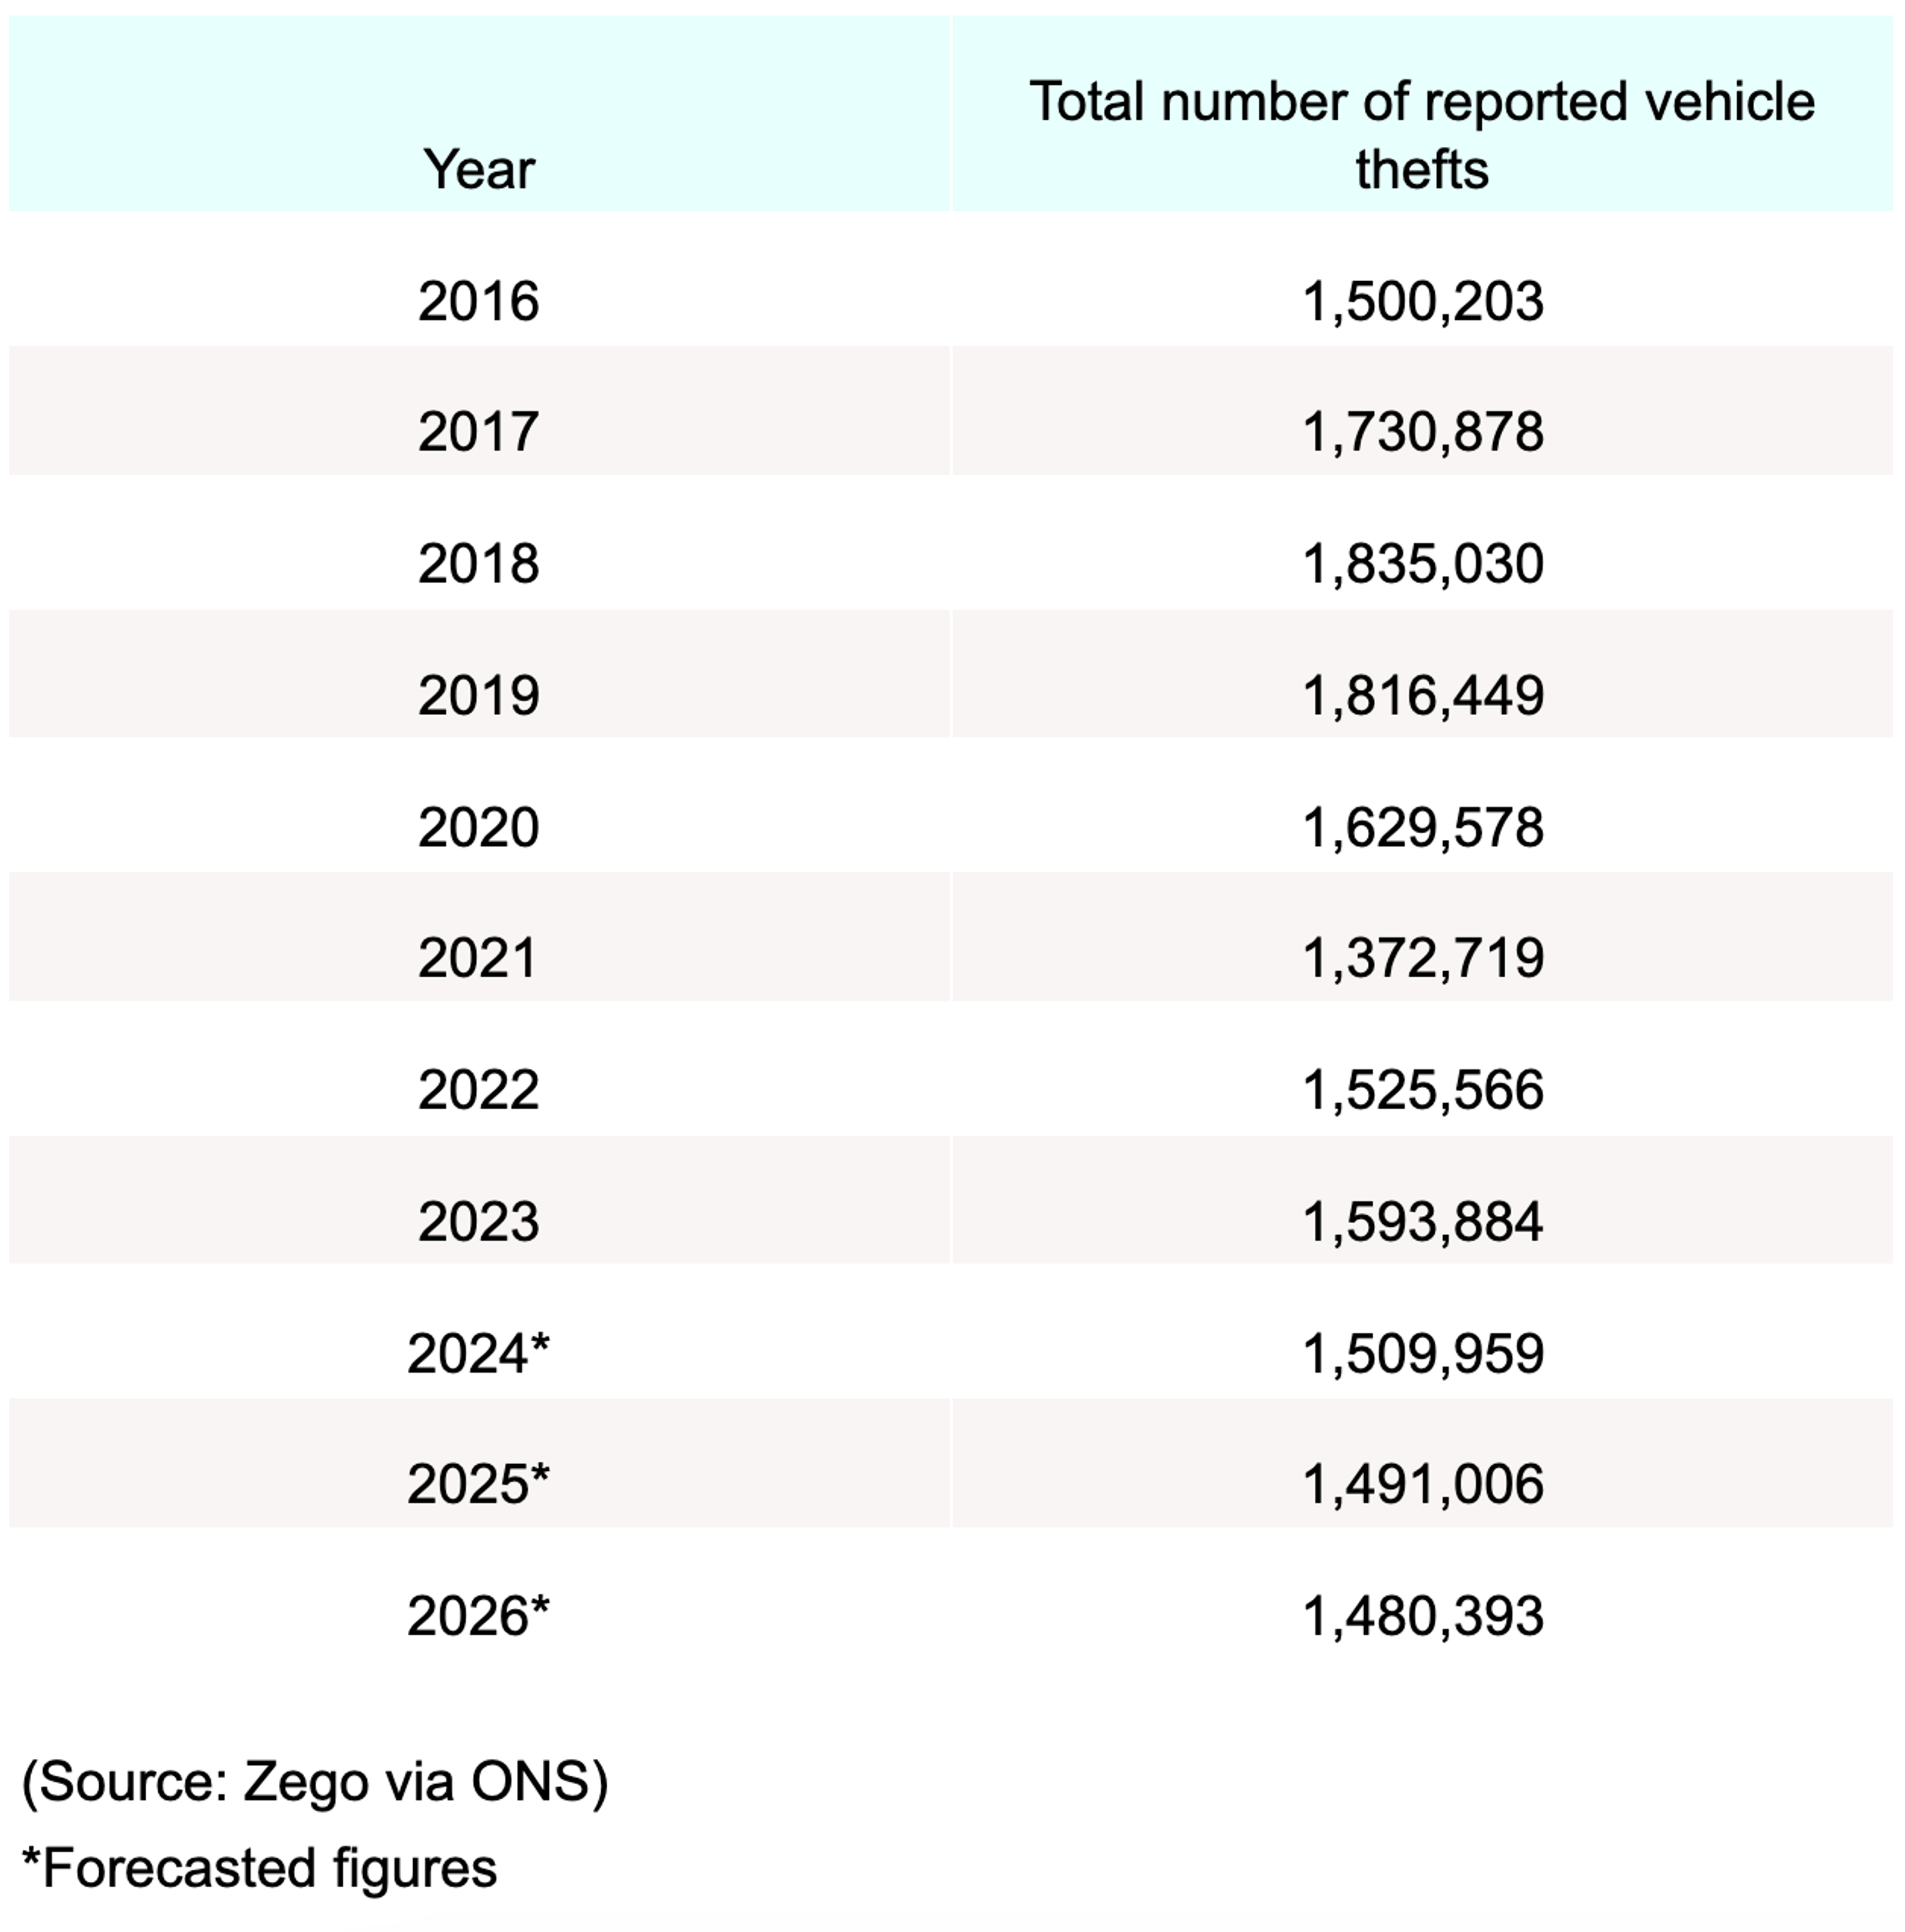Viewport: 1905px width, 1932px height.
Task: Select the 2025* forecast value 1,491,006
Action: [1422, 1484]
